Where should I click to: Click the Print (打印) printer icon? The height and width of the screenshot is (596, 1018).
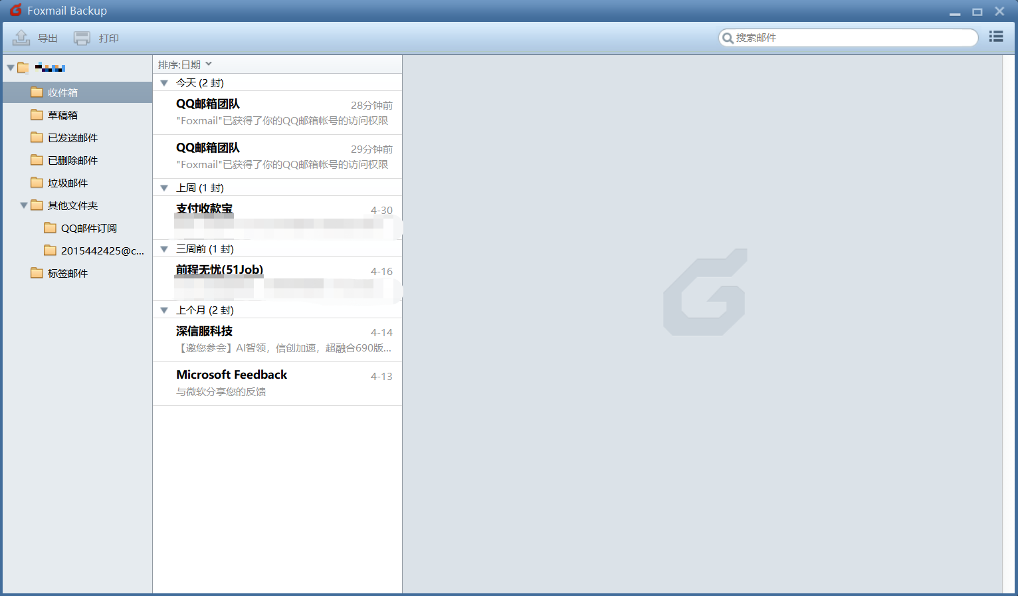pyautogui.click(x=82, y=38)
